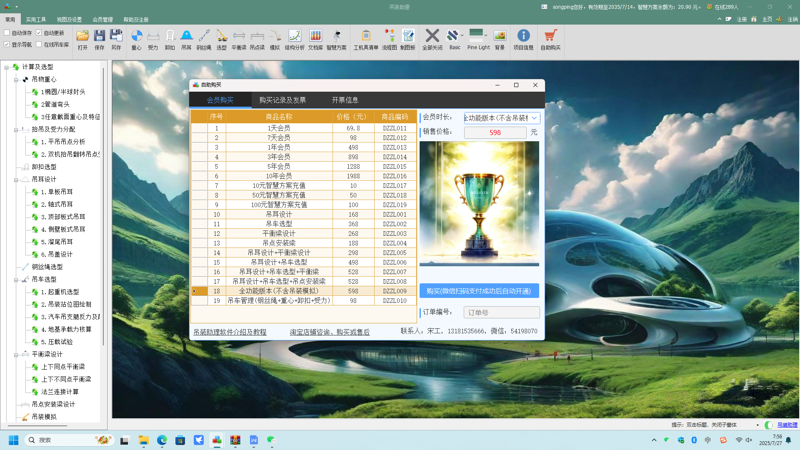This screenshot has width=800, height=450.
Task: Toggle the 在线吊车库 checkbox
Action: tap(39, 44)
